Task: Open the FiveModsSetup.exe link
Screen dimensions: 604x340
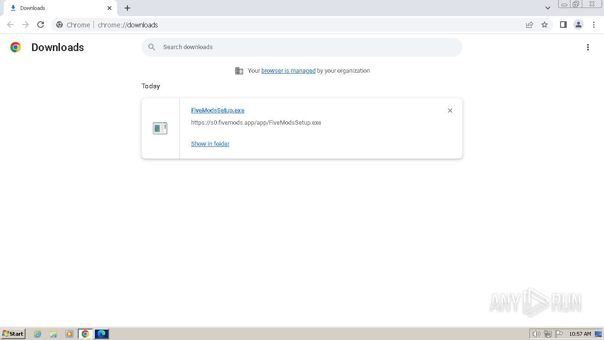Action: [218, 110]
